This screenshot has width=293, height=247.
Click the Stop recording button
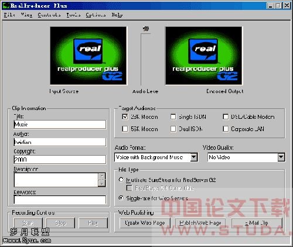60,223
